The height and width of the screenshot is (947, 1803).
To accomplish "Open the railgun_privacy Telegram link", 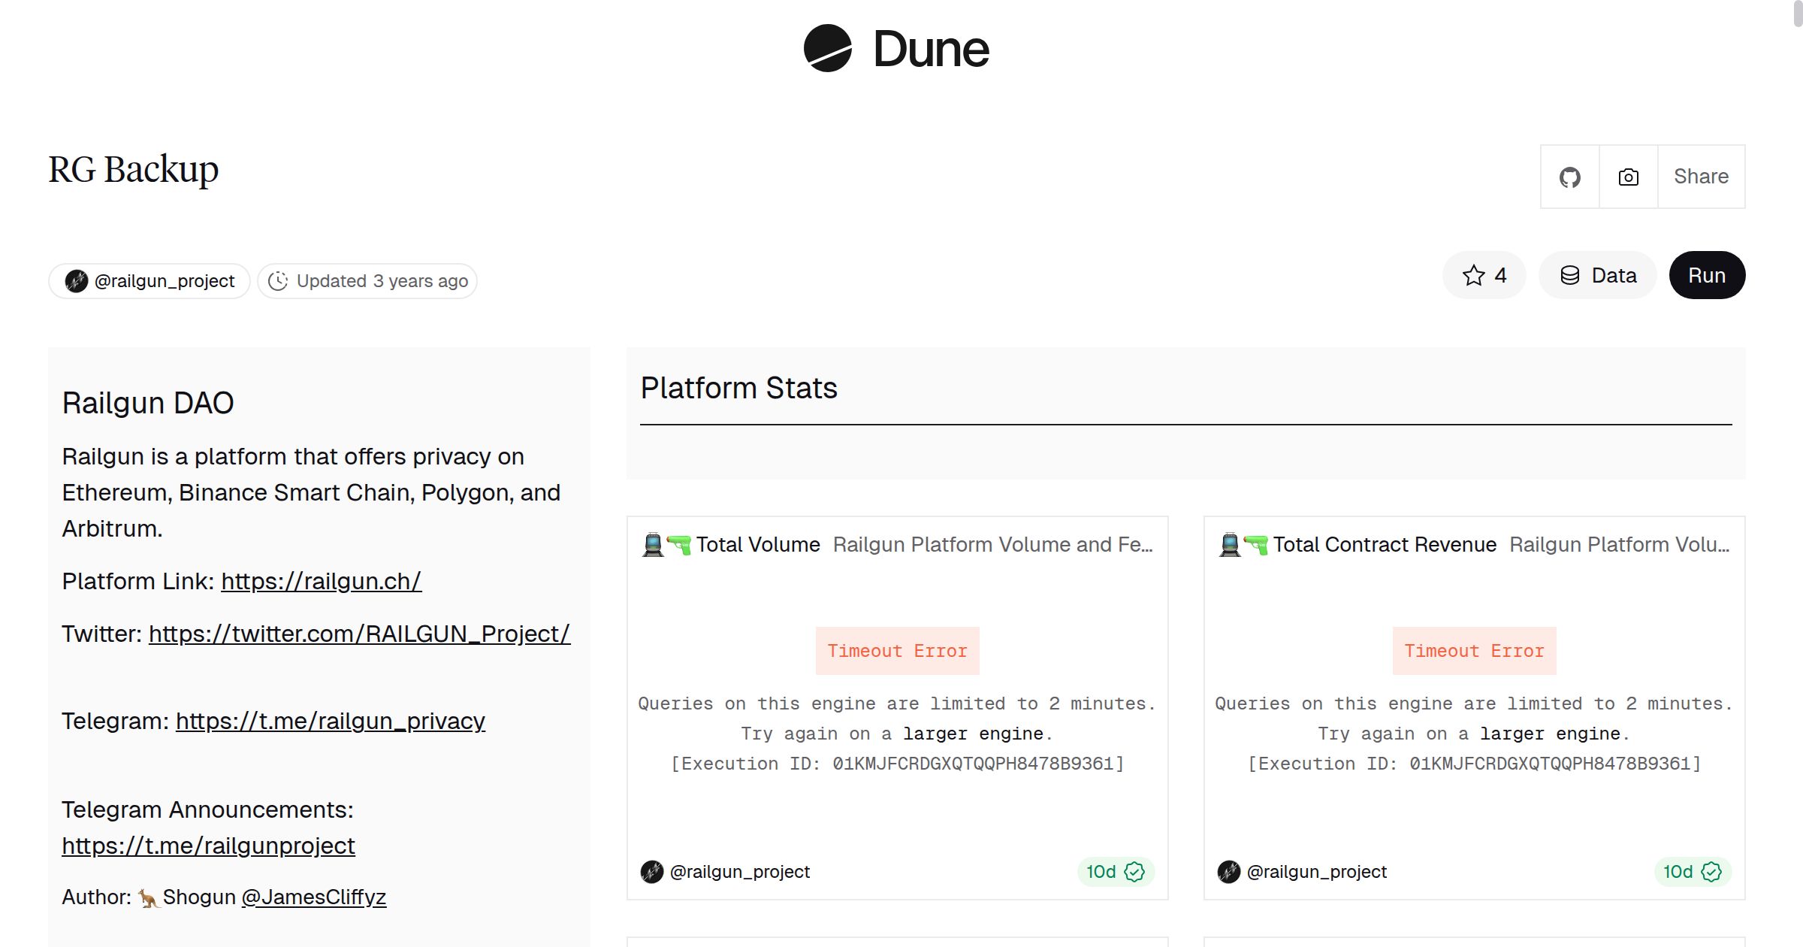I will [x=330, y=721].
